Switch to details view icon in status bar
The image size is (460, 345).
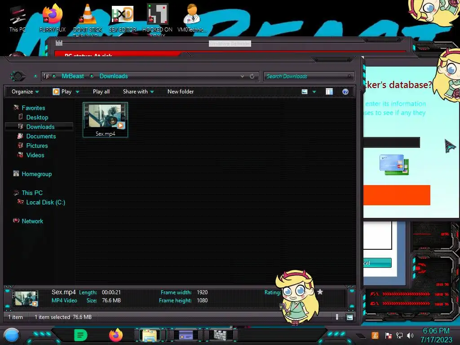(337, 317)
